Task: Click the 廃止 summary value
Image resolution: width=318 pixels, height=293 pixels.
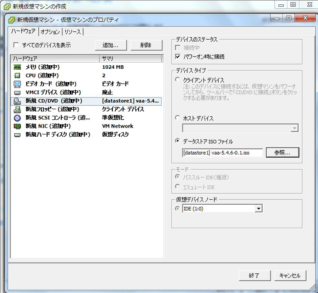Action: (x=107, y=92)
